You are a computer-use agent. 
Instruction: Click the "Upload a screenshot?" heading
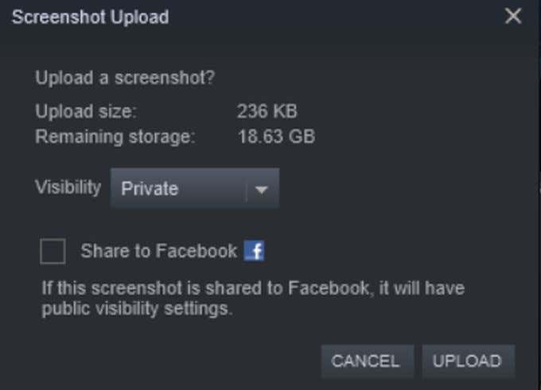coord(125,79)
